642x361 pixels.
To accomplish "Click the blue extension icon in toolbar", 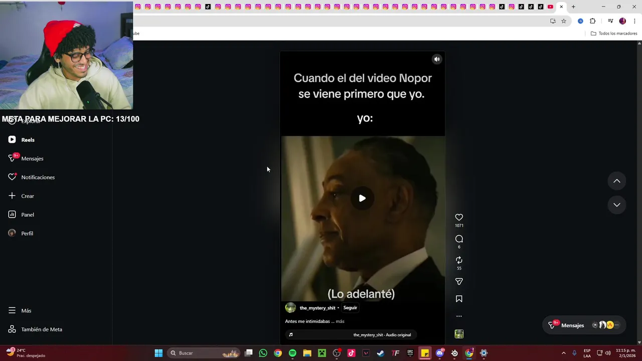I will click(580, 21).
